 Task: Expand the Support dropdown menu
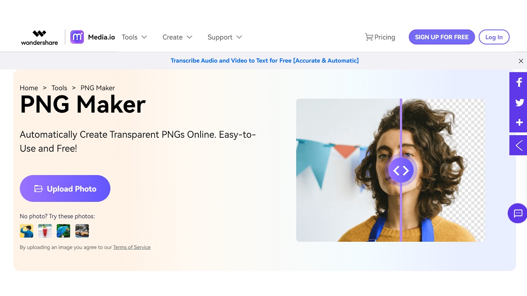[x=225, y=37]
